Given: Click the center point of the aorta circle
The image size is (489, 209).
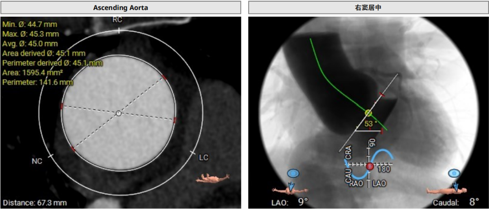Looking at the screenshot, I should pyautogui.click(x=118, y=113).
